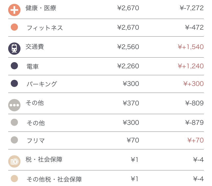Tap the train icon for 交通費
Screen dimensions: 212x186
point(14,49)
